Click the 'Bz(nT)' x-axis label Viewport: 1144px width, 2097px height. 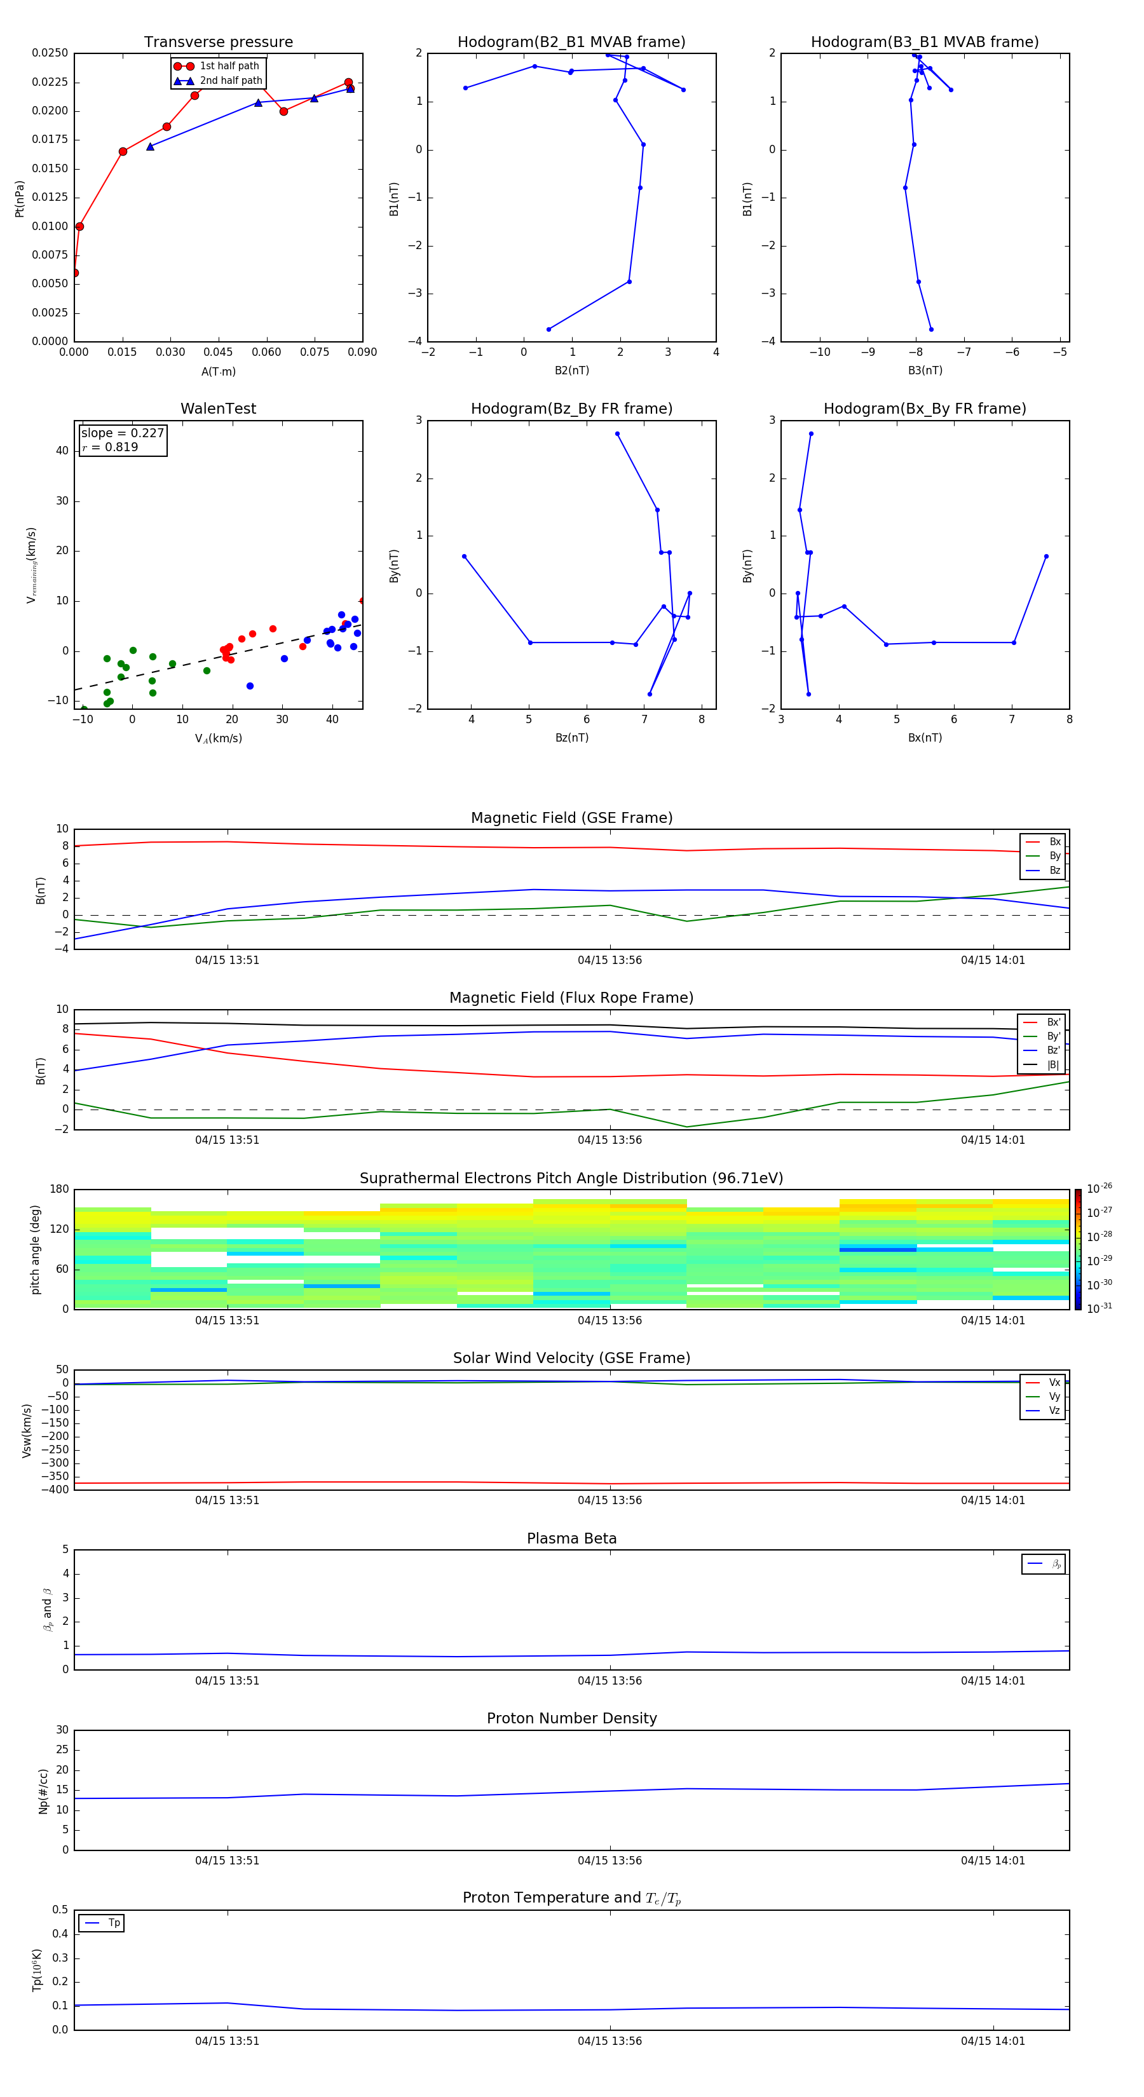(571, 738)
